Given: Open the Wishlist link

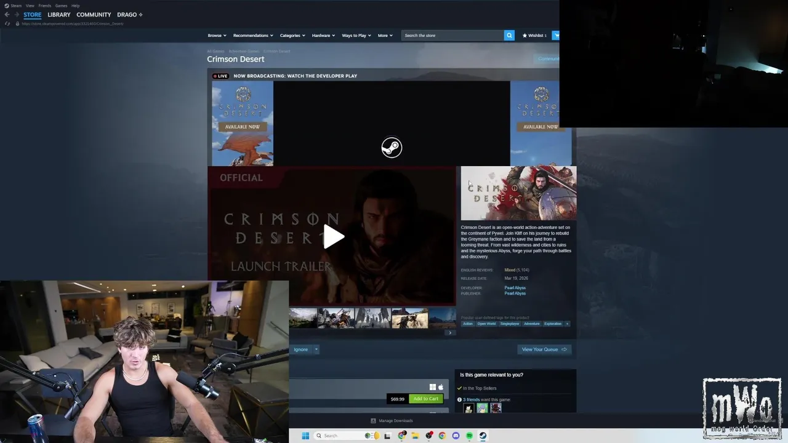Looking at the screenshot, I should pyautogui.click(x=534, y=36).
